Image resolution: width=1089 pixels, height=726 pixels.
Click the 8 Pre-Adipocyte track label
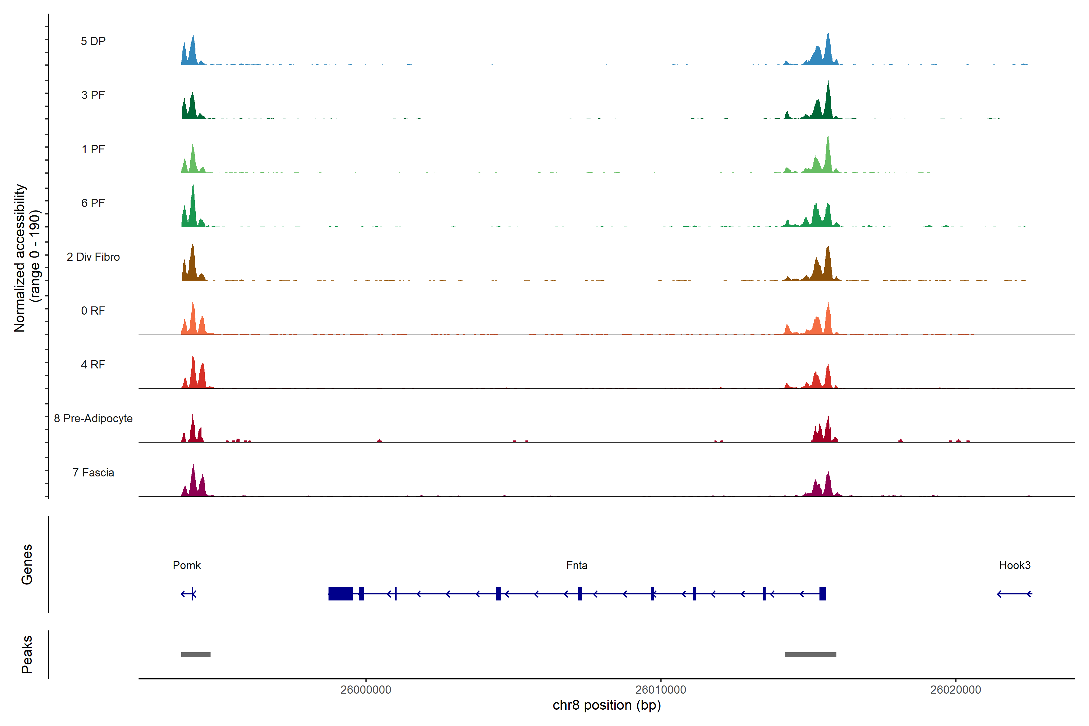coord(93,419)
